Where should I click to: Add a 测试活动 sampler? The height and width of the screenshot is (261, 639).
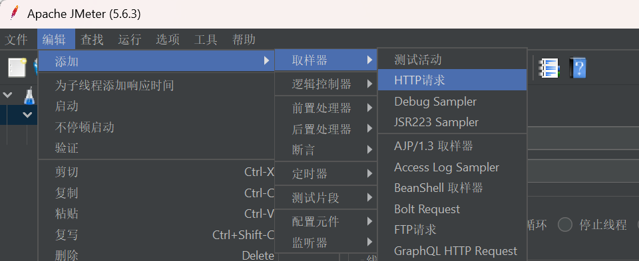(453, 60)
